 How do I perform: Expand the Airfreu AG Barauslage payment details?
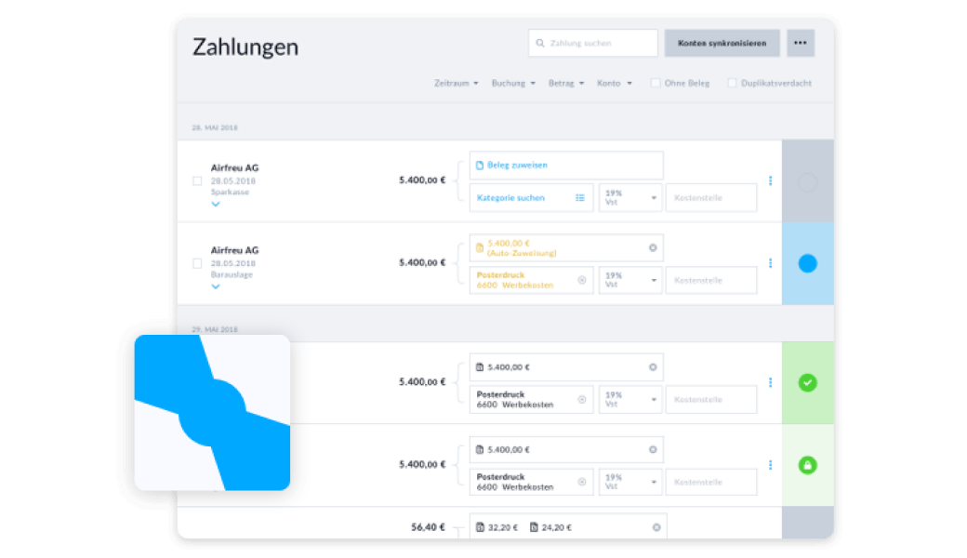216,286
